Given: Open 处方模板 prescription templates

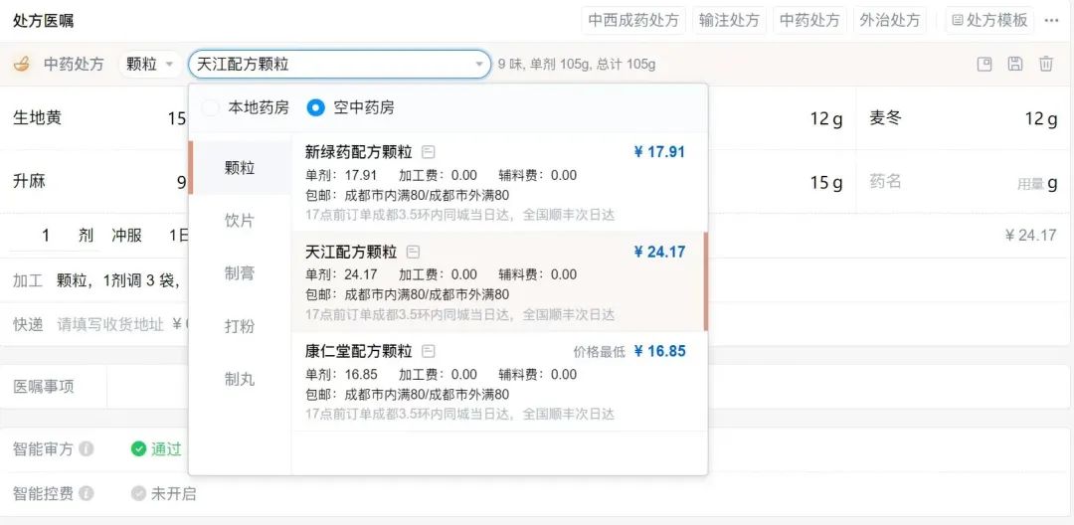Looking at the screenshot, I should tap(989, 21).
